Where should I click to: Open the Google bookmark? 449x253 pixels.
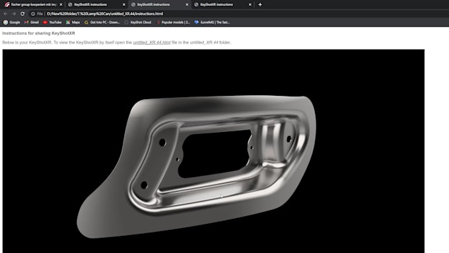click(12, 22)
